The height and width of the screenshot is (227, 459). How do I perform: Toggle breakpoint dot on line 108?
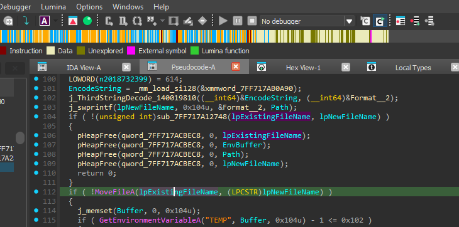pos(36,154)
